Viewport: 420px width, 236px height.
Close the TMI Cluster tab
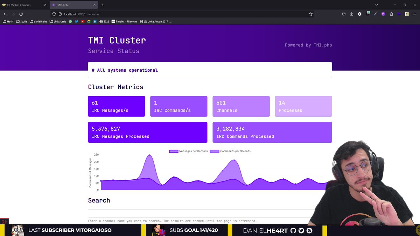click(94, 5)
